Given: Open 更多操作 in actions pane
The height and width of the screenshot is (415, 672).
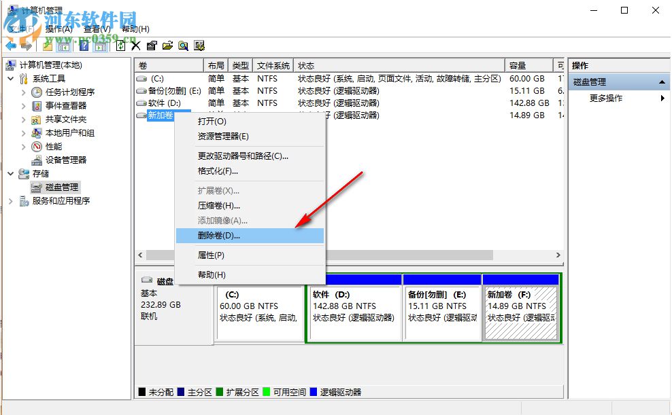Looking at the screenshot, I should pyautogui.click(x=619, y=98).
